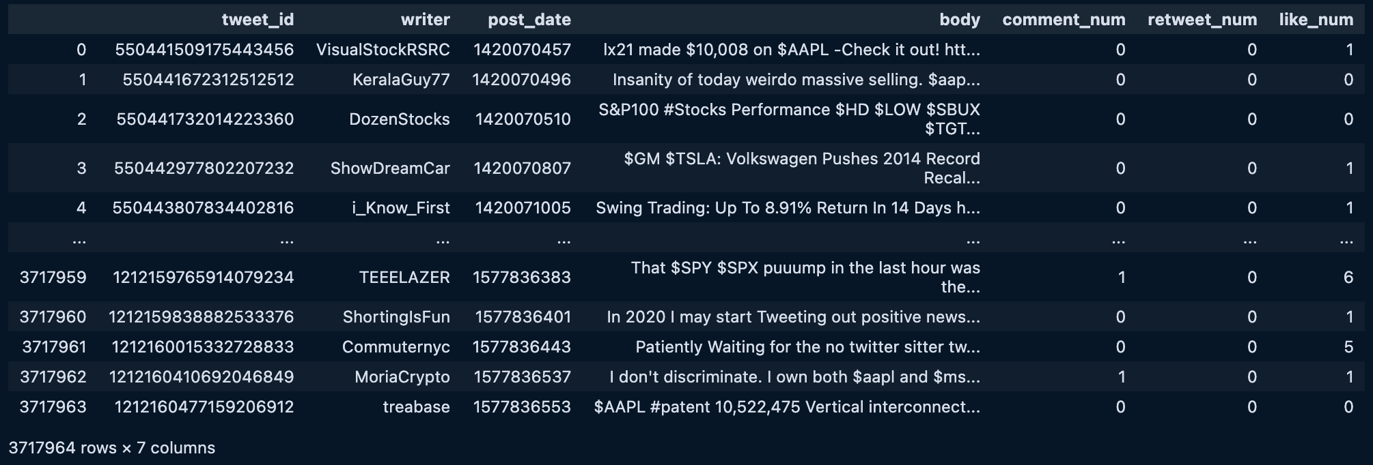
Task: Click post_date value 1420071005
Action: point(523,208)
